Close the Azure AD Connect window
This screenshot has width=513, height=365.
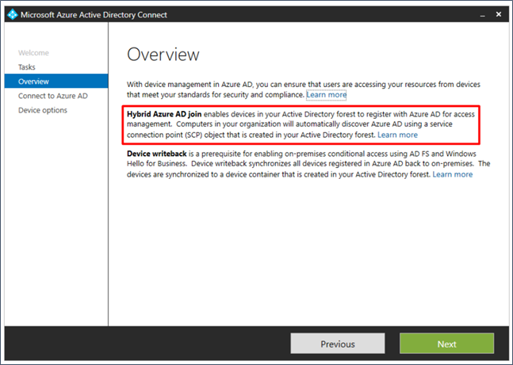[498, 14]
